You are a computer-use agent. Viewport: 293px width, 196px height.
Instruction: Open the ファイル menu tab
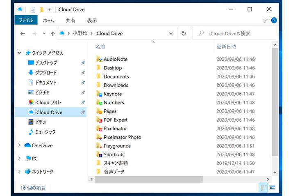coord(26,20)
